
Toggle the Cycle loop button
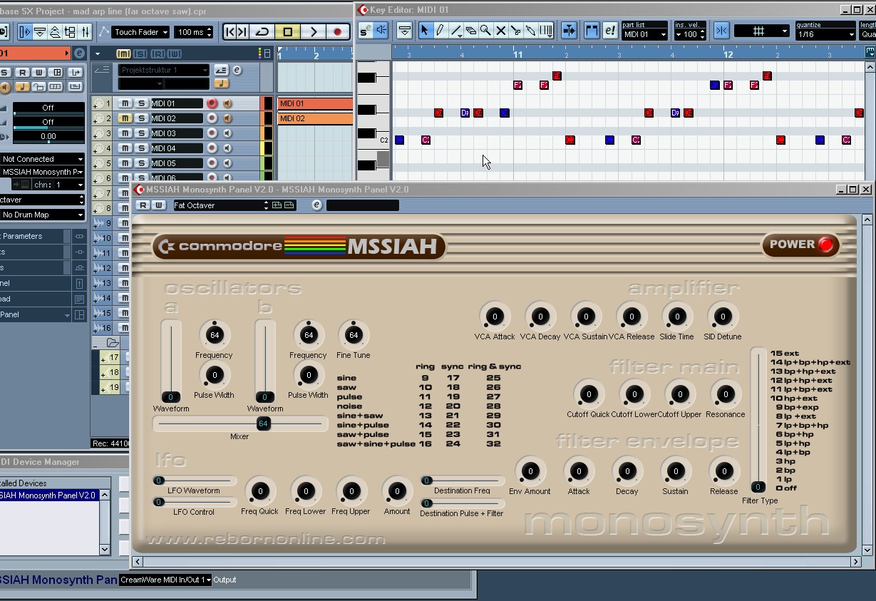point(262,32)
